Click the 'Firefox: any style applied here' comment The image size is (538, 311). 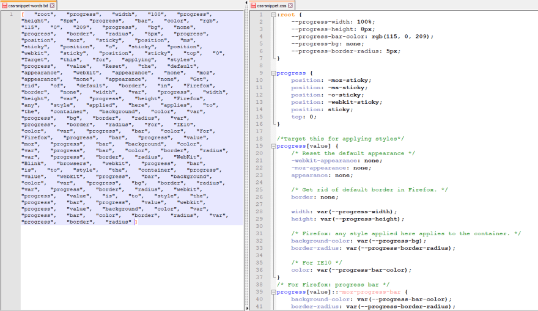[406, 234]
